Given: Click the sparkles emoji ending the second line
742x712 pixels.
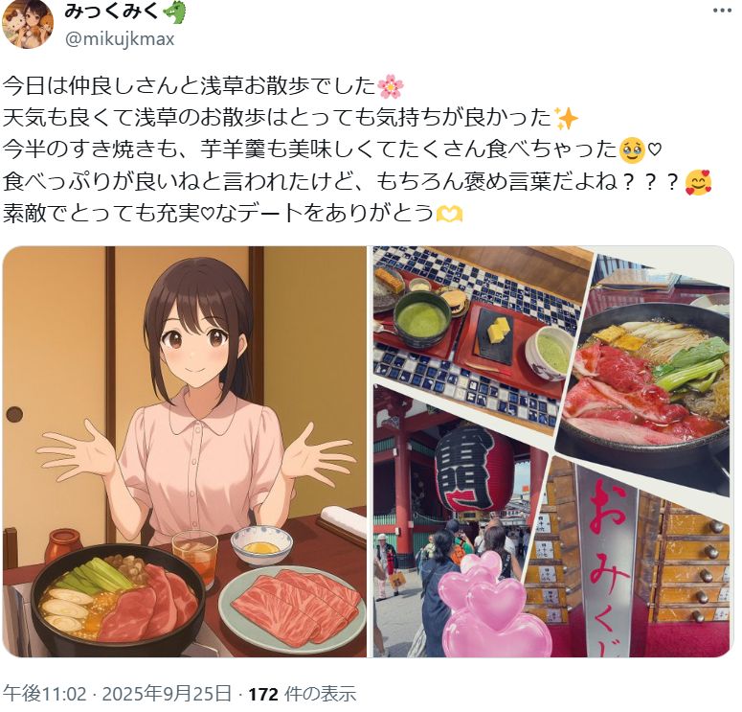Looking at the screenshot, I should point(566,119).
